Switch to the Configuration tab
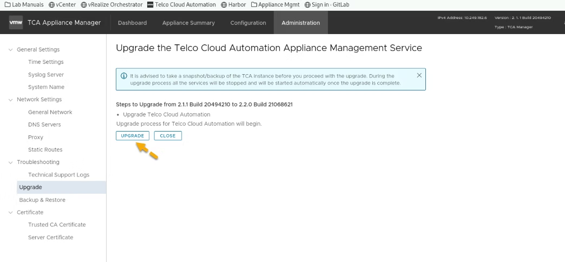Screen dimensions: 565x262 248,23
